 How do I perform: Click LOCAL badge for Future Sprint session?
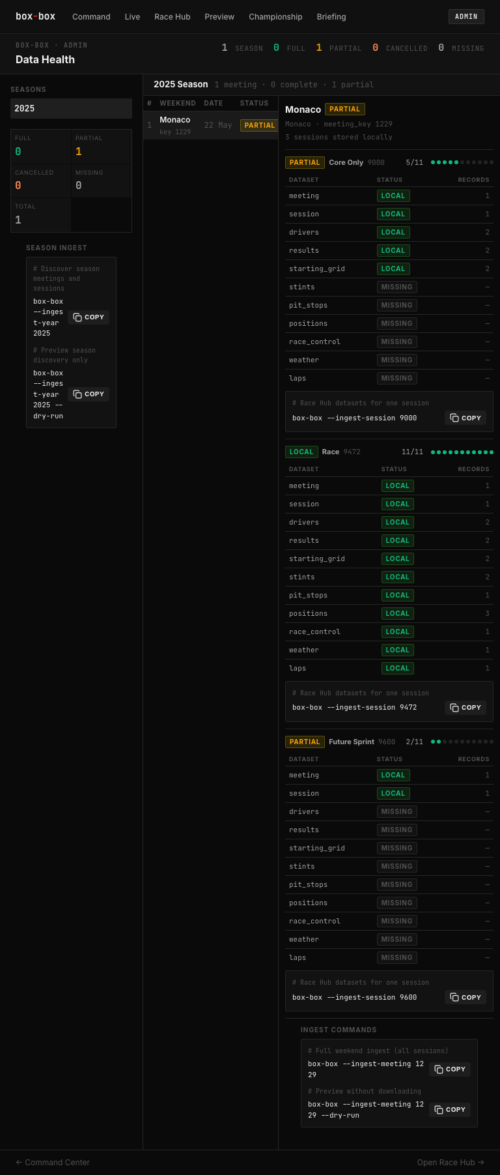click(393, 793)
